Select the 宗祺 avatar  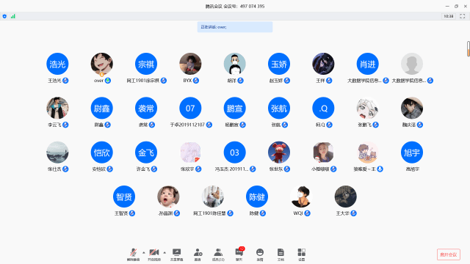click(x=146, y=64)
